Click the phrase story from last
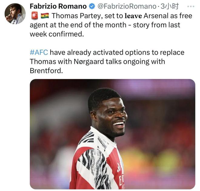The width and height of the screenshot is (200, 191). (157, 25)
